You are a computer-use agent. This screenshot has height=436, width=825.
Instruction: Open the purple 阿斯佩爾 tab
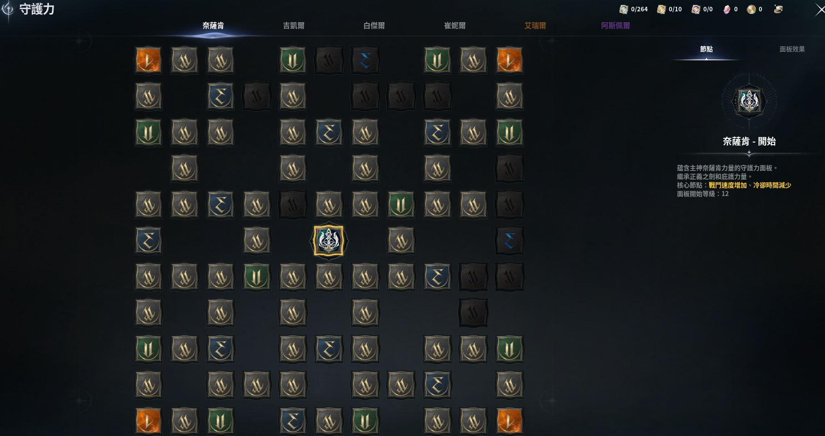click(615, 26)
